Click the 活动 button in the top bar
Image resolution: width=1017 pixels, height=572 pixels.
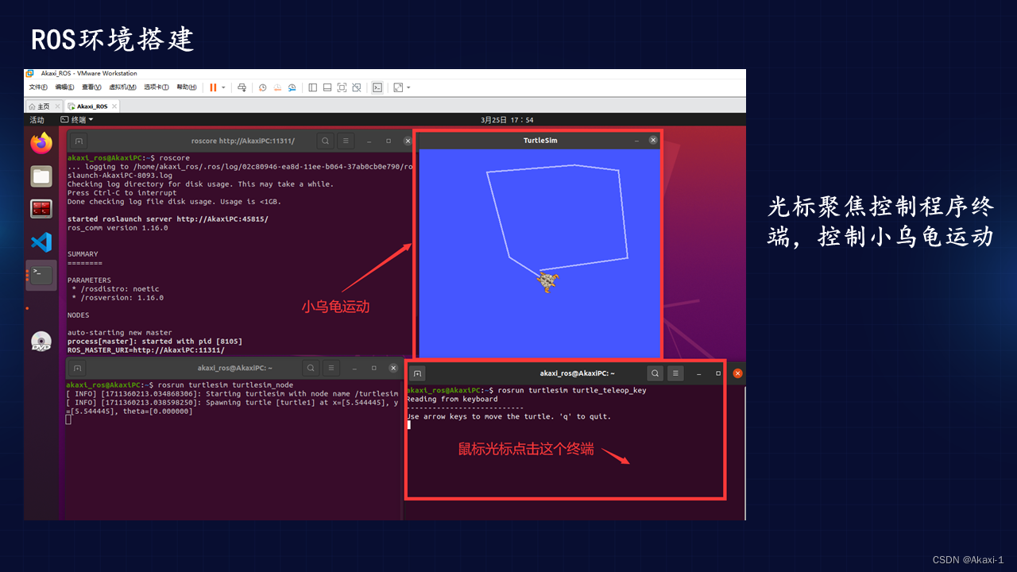click(x=37, y=119)
